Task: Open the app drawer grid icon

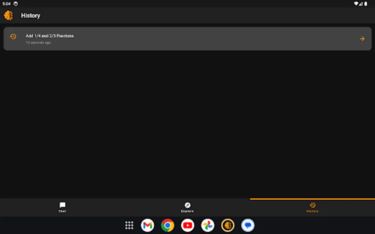Action: 129,225
